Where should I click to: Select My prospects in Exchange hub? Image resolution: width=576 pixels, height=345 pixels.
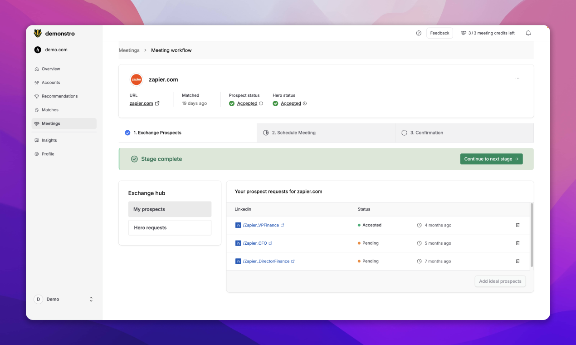pyautogui.click(x=170, y=209)
